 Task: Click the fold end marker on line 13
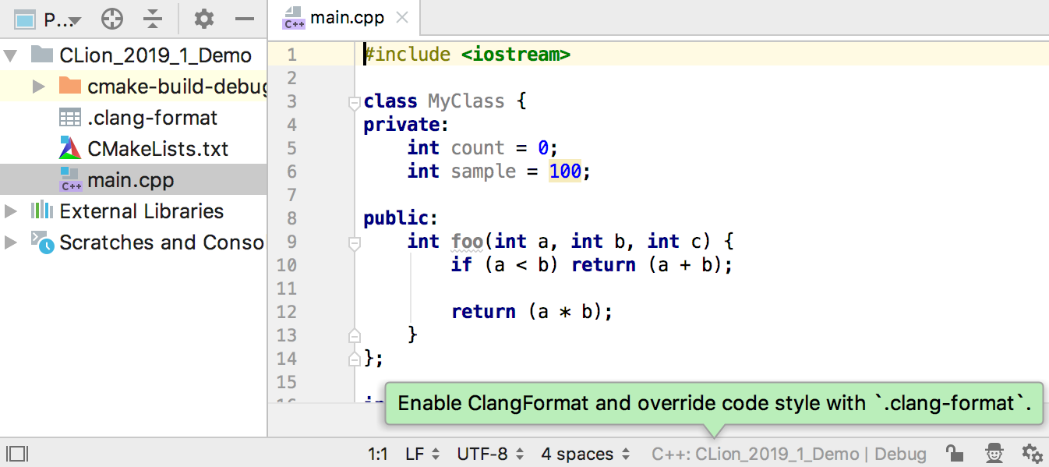[x=355, y=336]
